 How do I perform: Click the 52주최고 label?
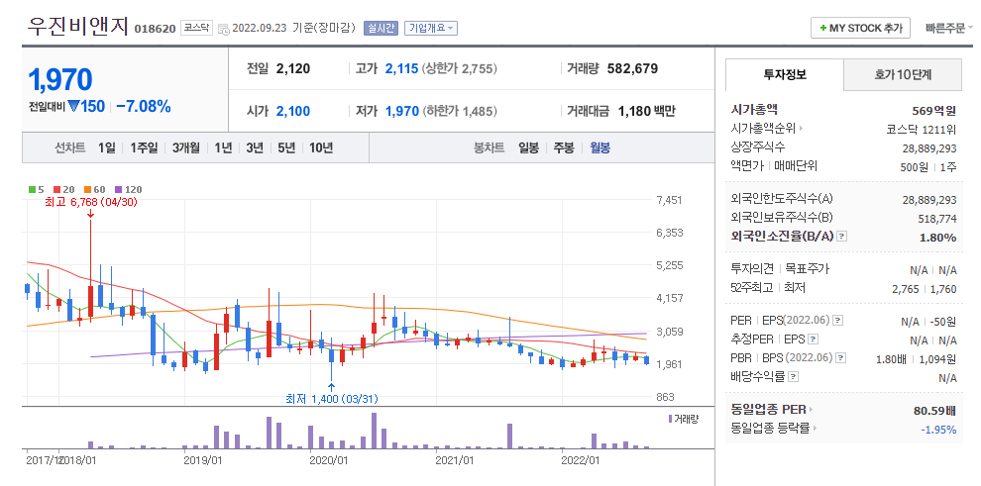(753, 288)
